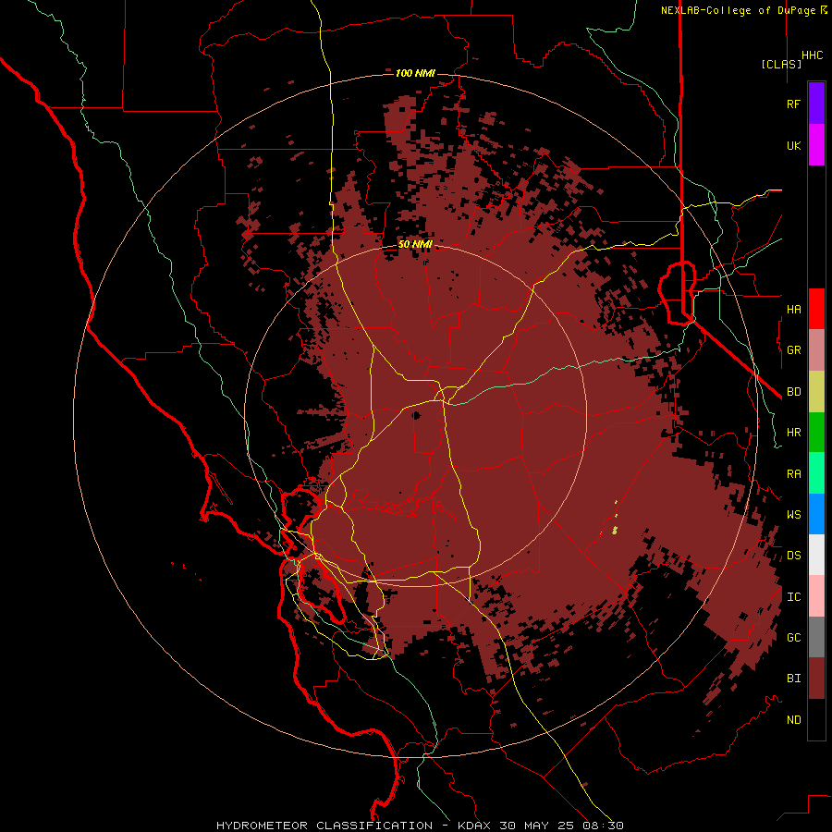The image size is (832, 832).
Task: Click the "GR" legend label
Action: click(793, 350)
